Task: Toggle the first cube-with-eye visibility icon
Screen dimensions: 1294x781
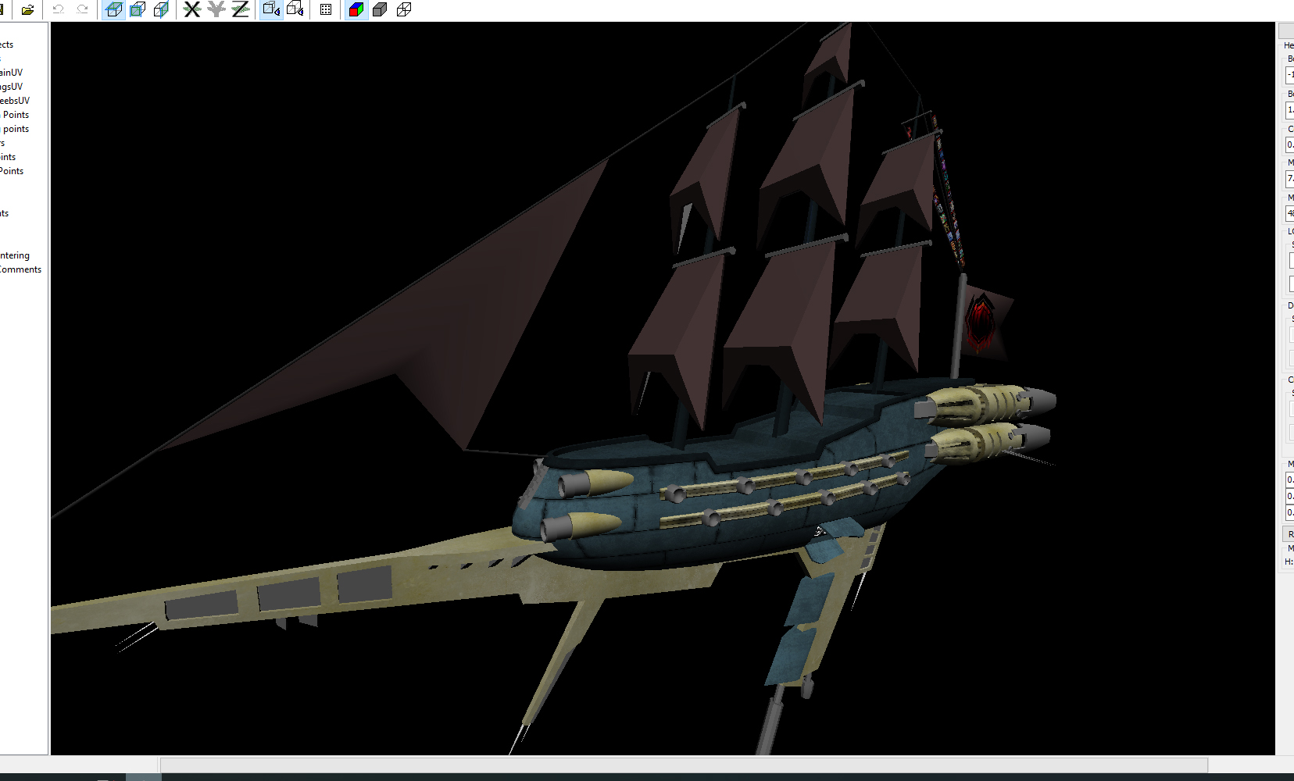Action: 271,9
